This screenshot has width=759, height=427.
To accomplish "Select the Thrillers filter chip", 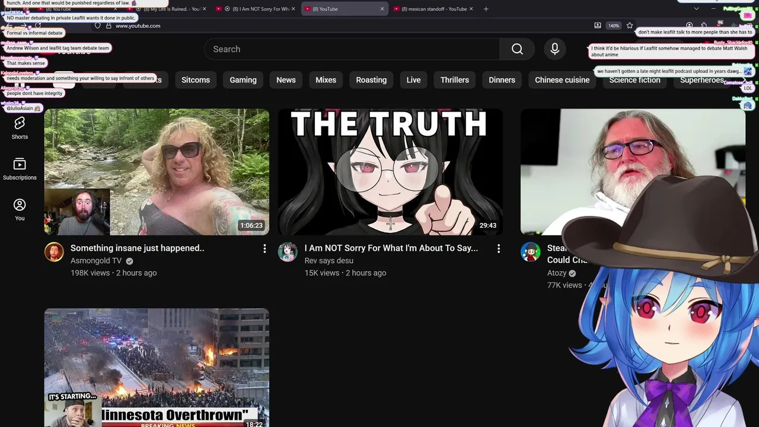I will [455, 80].
